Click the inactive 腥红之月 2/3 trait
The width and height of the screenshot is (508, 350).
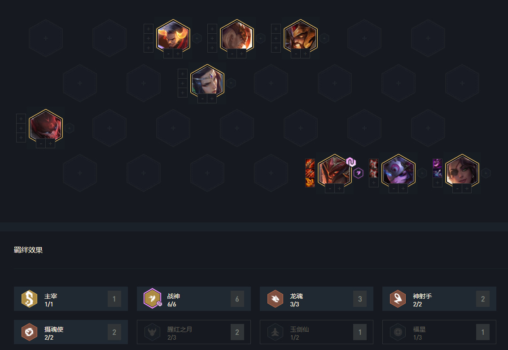(x=194, y=332)
